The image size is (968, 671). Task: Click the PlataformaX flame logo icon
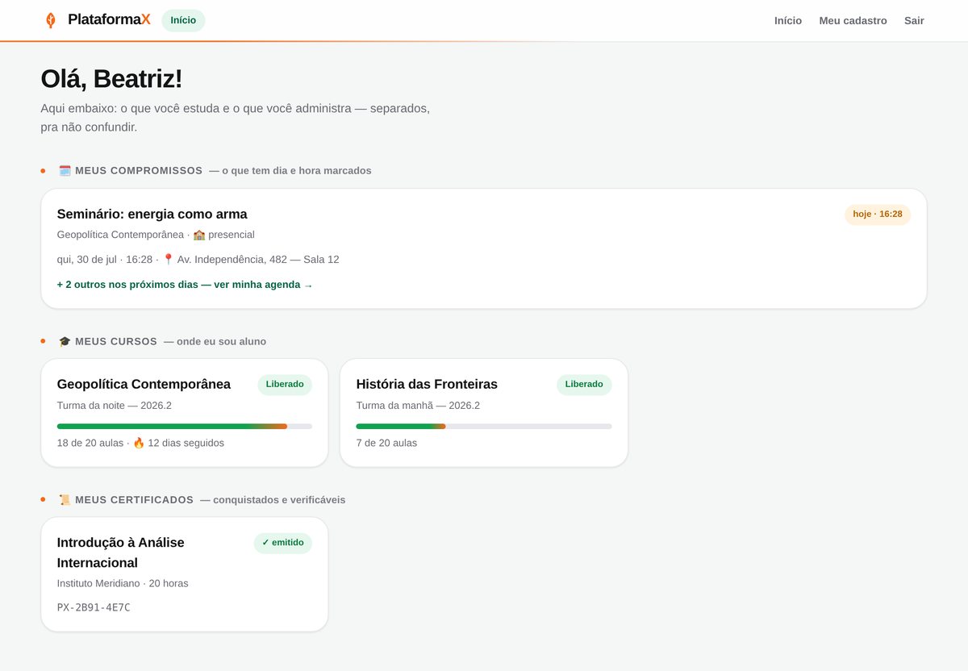pos(51,20)
